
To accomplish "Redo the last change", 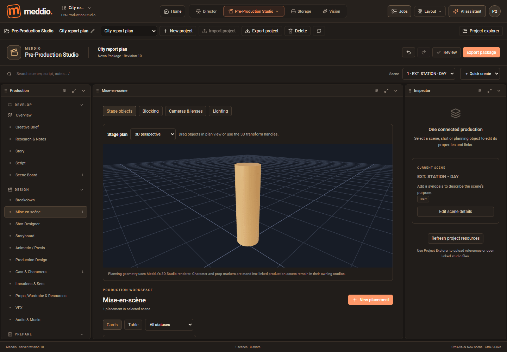I will (424, 52).
